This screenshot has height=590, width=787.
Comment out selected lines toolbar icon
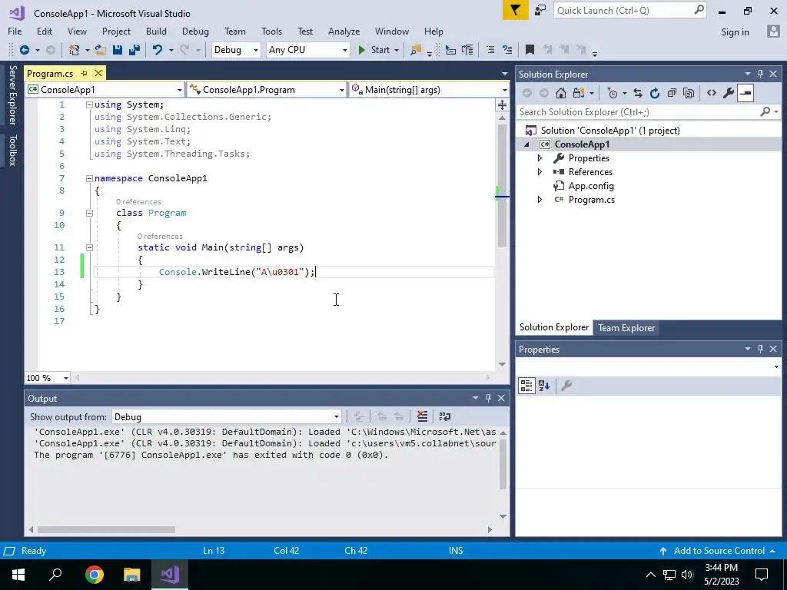[x=490, y=50]
